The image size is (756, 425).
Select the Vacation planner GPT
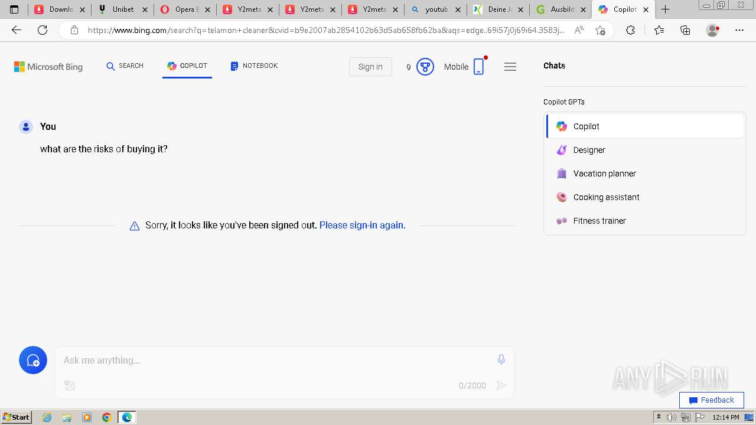[x=645, y=174]
